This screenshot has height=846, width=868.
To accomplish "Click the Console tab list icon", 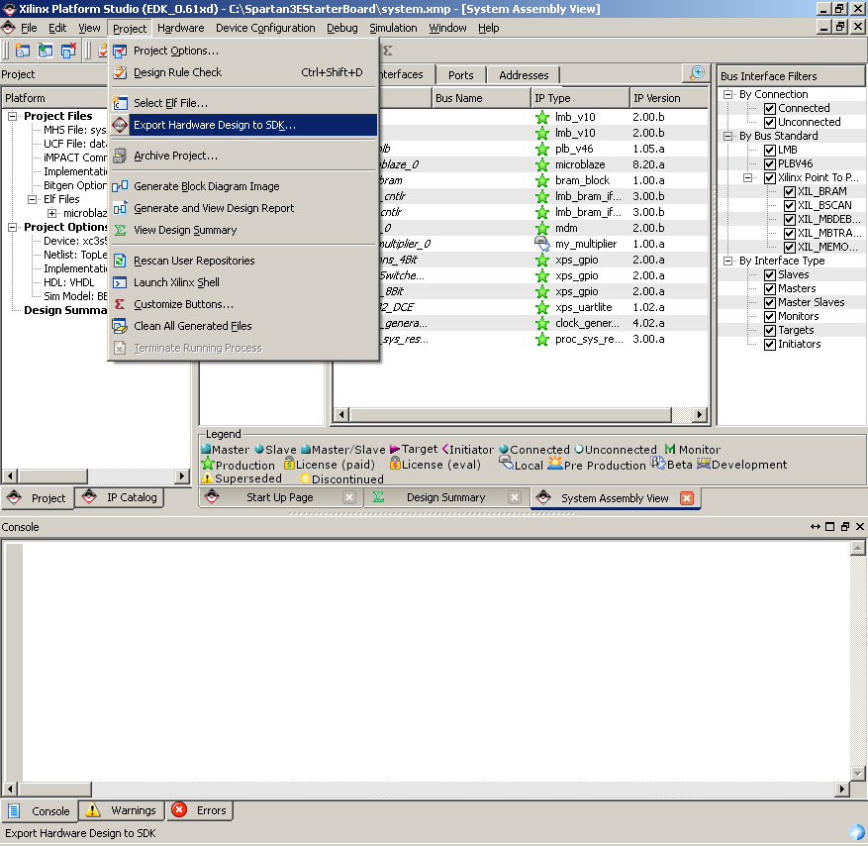I will pos(15,810).
